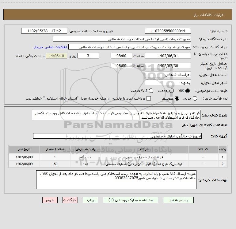236x229 pixels.
Task: Click date 1402/06/09 in فر نقاله دار row
Action: (x=24, y=157)
